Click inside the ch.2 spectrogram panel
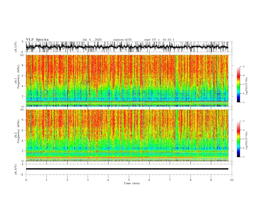Screen dimensions: 261x202 (x=127, y=135)
